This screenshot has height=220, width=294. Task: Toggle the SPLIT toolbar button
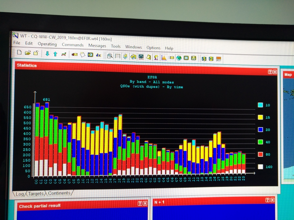pos(218,59)
